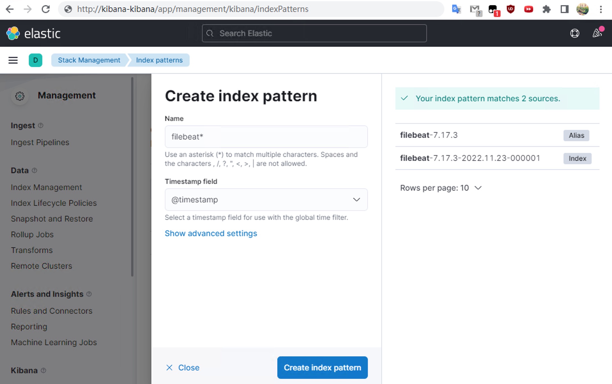Focus the Search Elastic box
This screenshot has width=612, height=384.
pos(314,33)
